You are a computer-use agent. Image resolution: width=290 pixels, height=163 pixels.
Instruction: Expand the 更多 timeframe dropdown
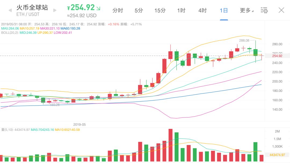click(247, 10)
